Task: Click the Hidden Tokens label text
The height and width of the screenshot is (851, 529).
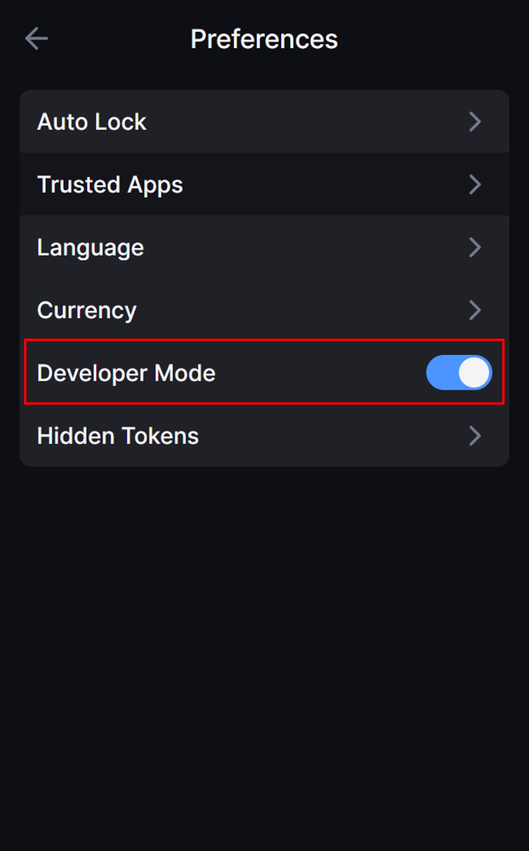Action: point(118,436)
